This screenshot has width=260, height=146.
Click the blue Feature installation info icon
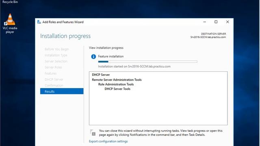pyautogui.click(x=93, y=57)
